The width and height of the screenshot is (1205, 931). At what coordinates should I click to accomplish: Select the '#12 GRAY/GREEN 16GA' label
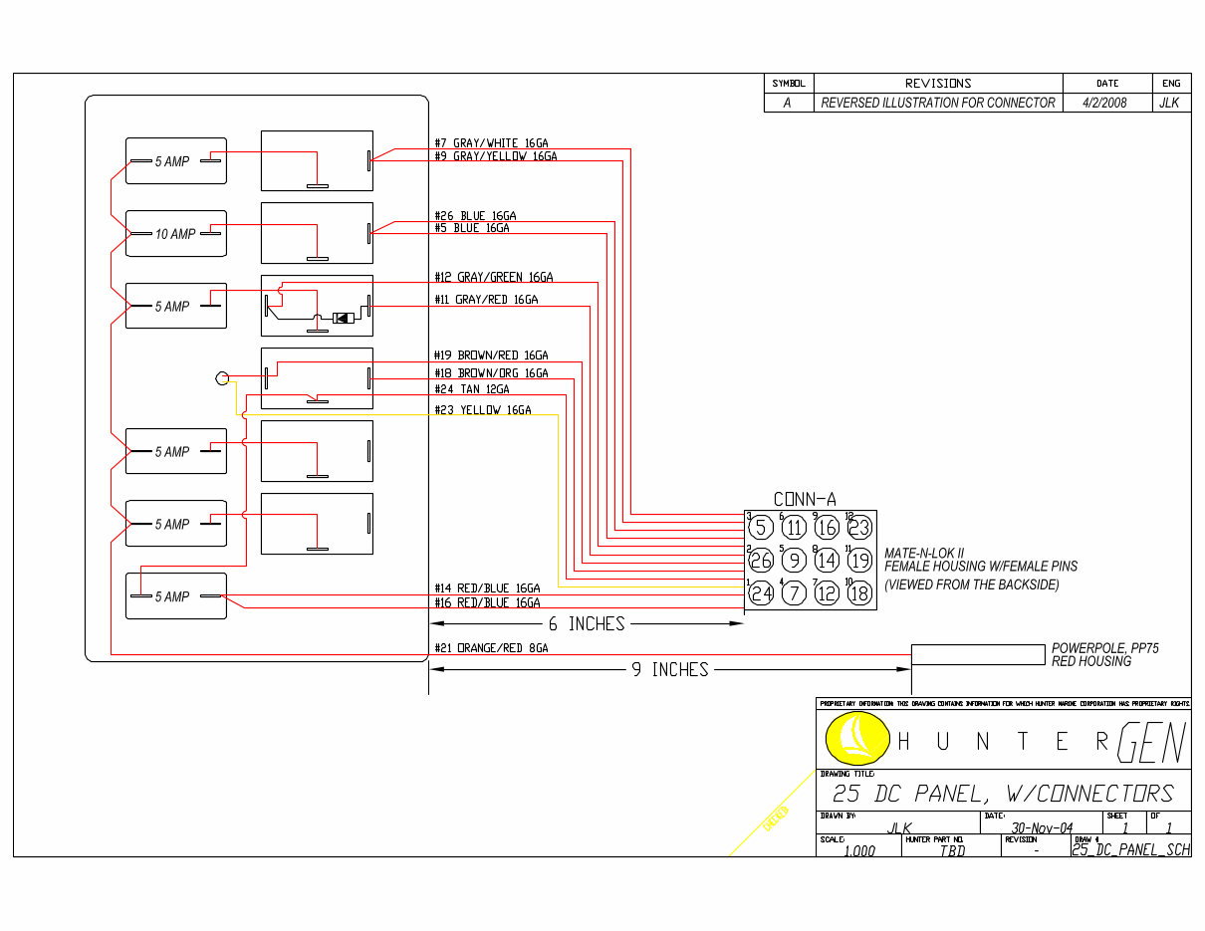coord(493,277)
